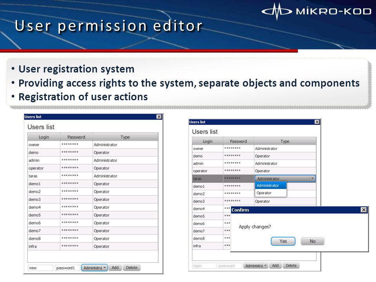Click Password column header in right window
The image size is (376, 282).
[239, 141]
